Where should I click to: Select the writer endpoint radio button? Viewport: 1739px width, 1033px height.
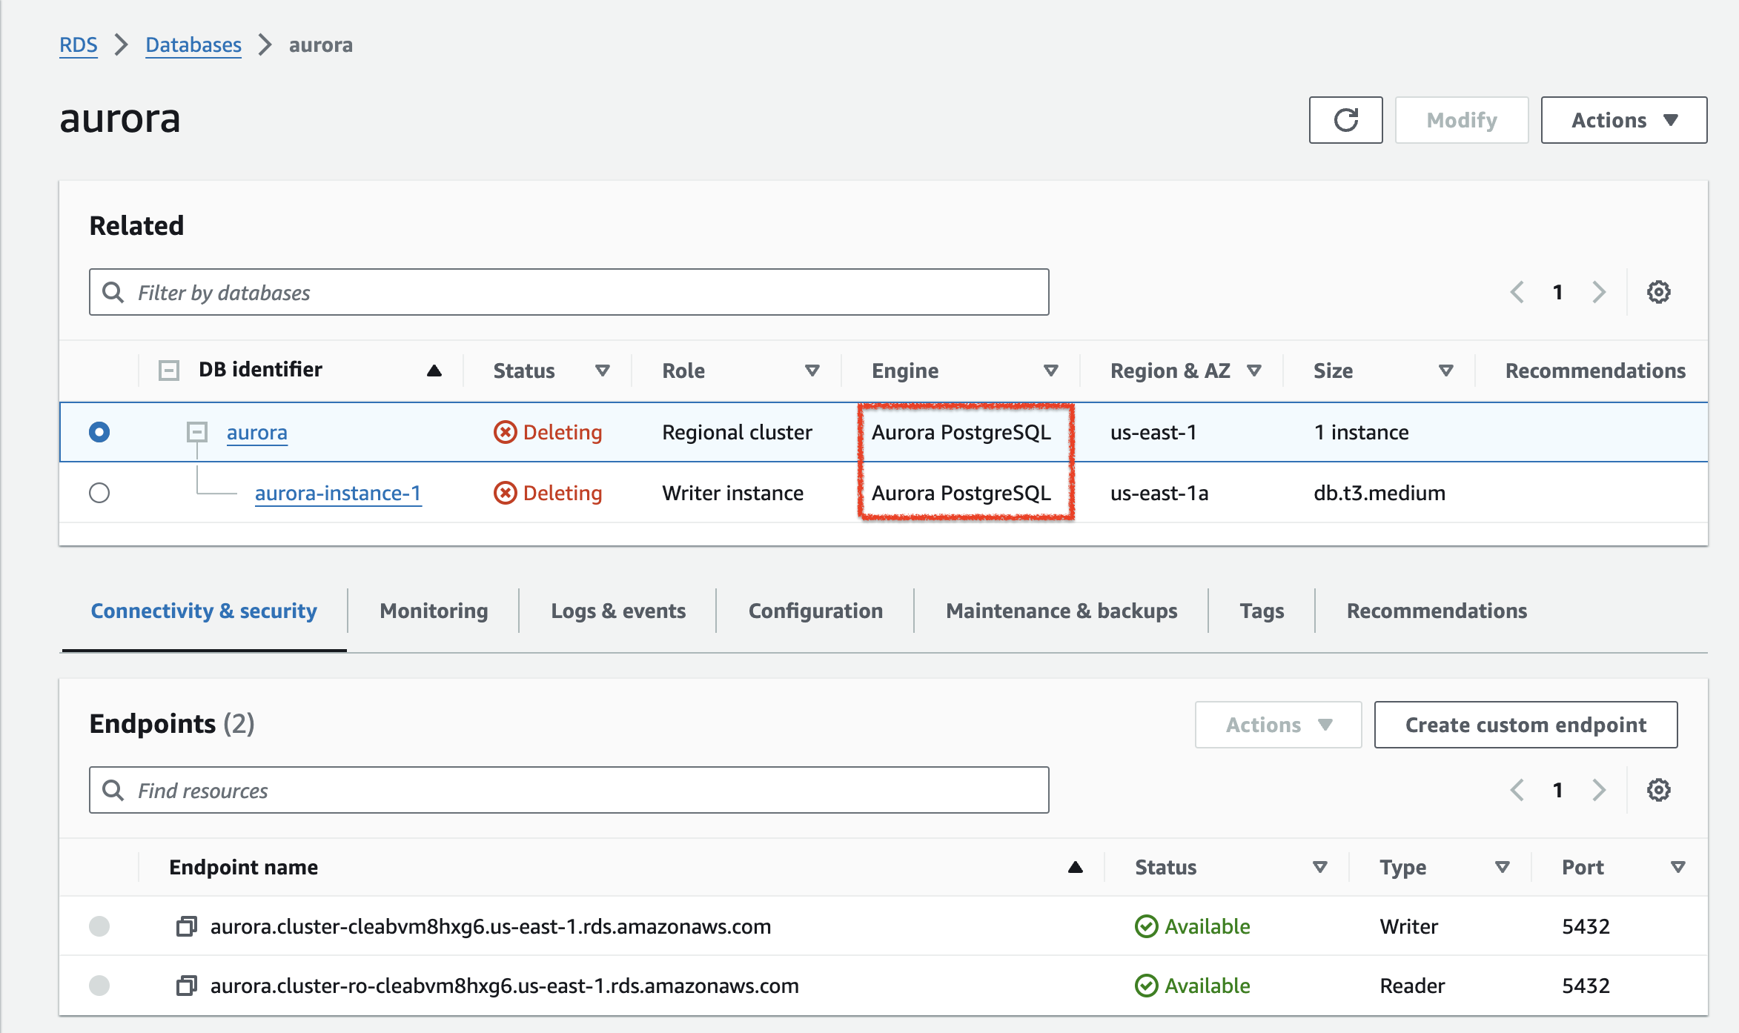(99, 926)
